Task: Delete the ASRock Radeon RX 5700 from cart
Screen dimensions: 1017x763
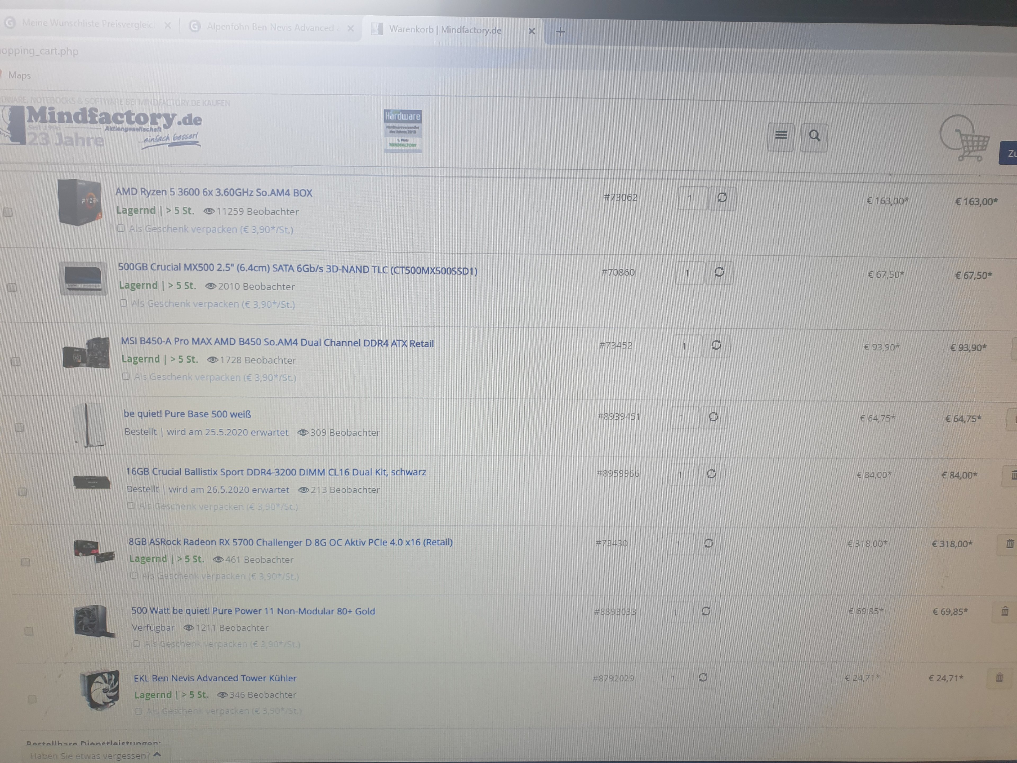Action: (1010, 544)
